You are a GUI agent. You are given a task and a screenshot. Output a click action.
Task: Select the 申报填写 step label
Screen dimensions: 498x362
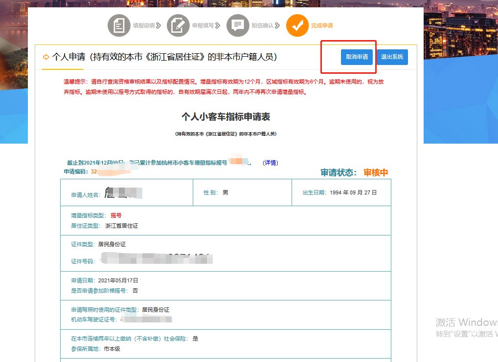(203, 25)
